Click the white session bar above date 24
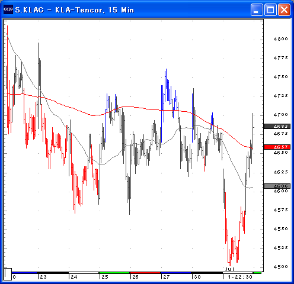Screen dimensions: 294x284 (84, 273)
